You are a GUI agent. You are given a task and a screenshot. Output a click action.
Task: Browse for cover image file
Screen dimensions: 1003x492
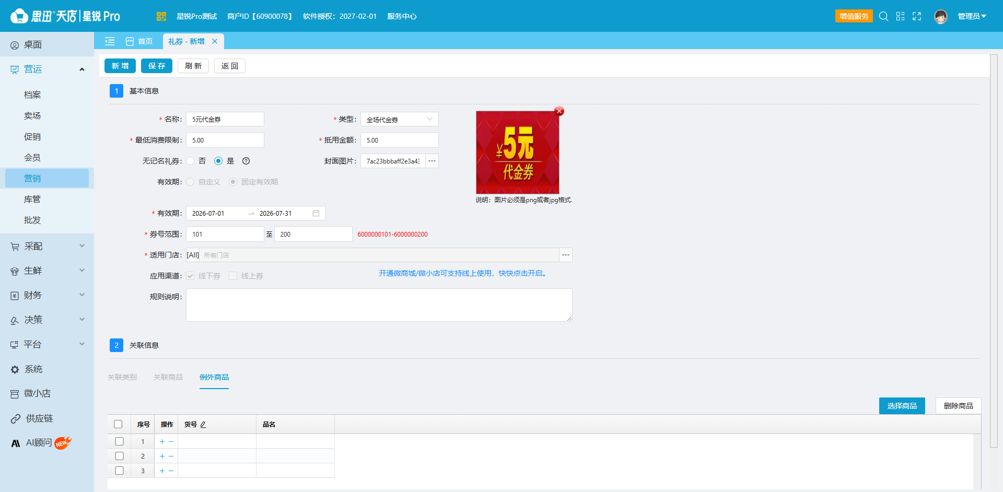point(432,161)
